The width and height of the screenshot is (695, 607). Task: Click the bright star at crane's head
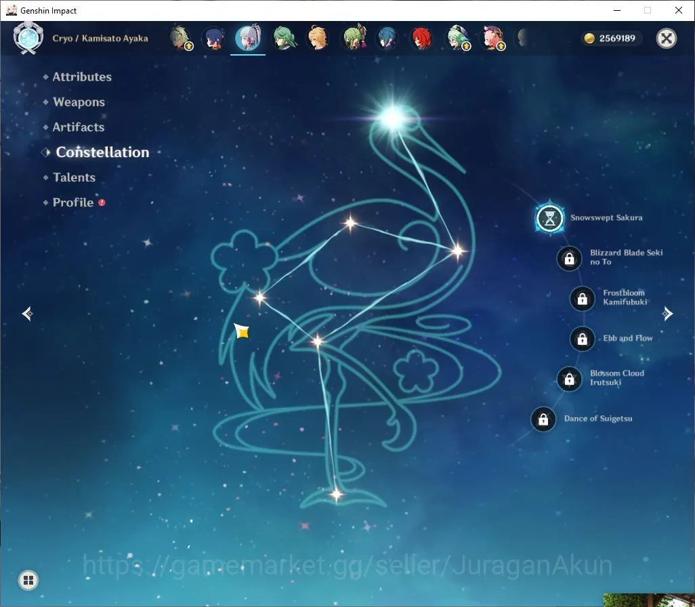[393, 118]
